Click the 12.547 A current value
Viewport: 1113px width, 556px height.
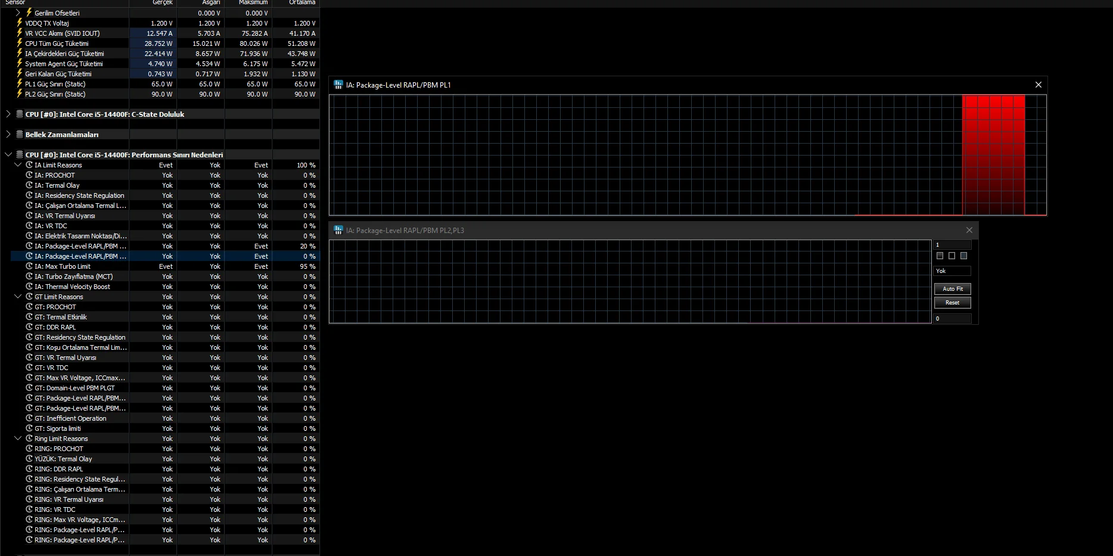[160, 33]
